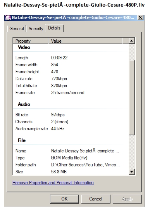This screenshot has height=209, width=150.
Task: Click the 854 frame width value
Action: tap(55, 65)
